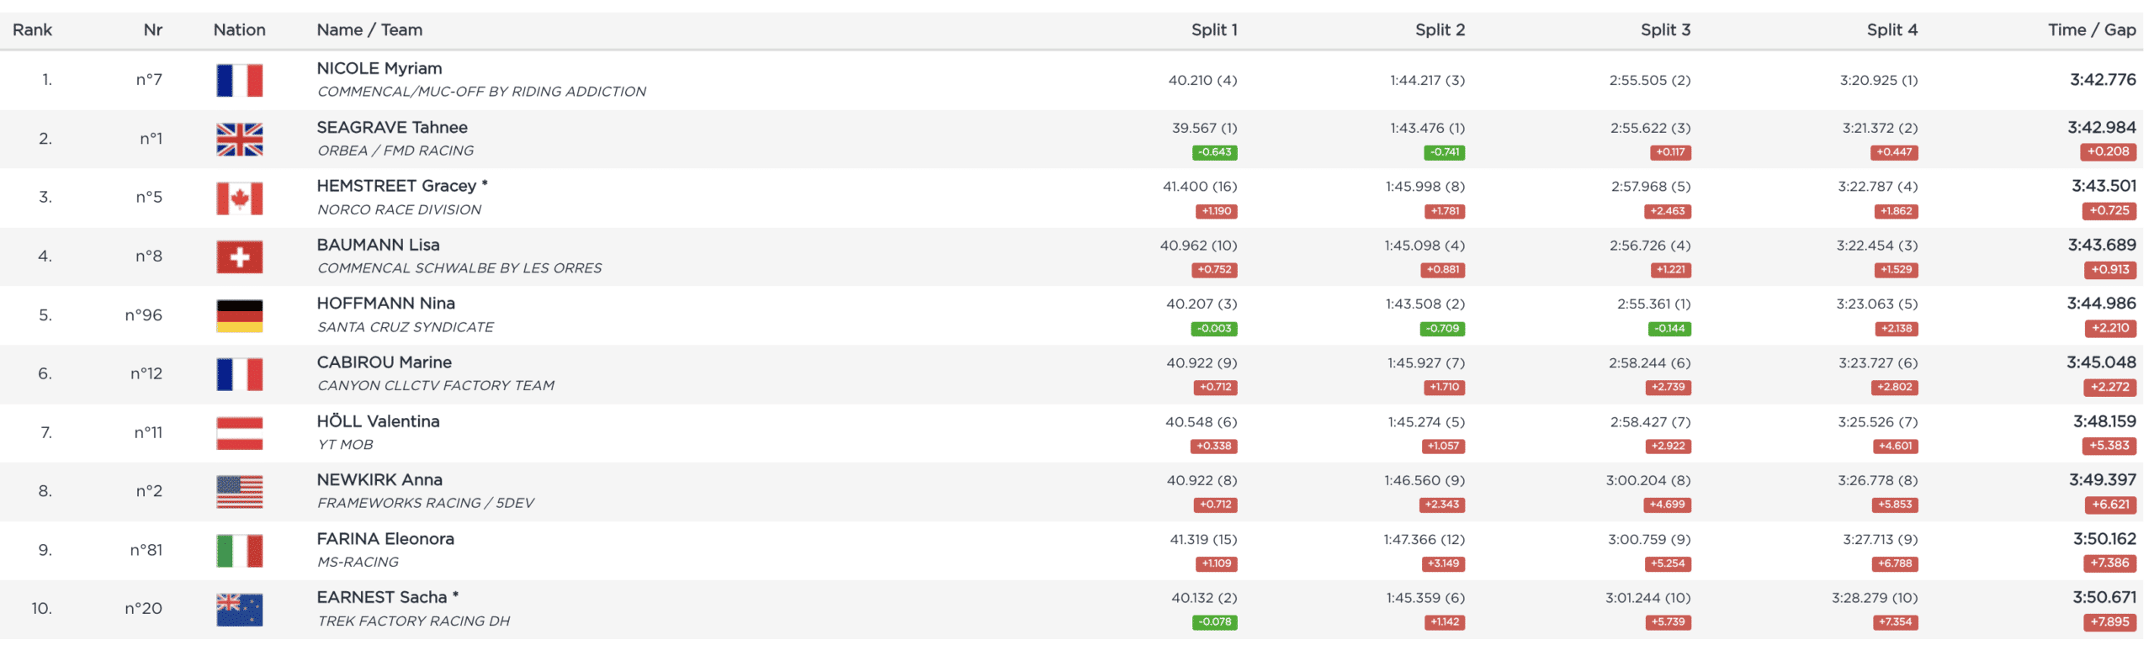Click the Name / Team column header

369,30
